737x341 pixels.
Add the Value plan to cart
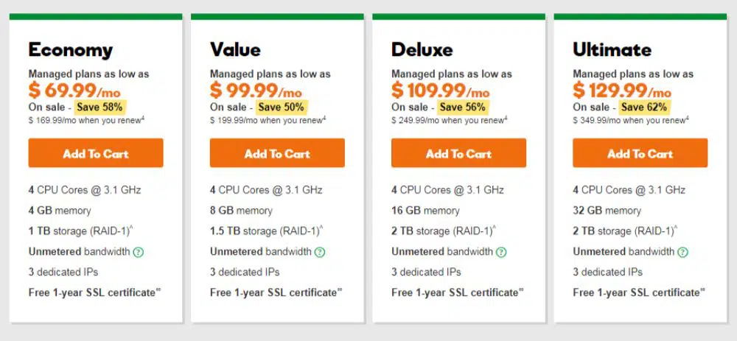(277, 154)
